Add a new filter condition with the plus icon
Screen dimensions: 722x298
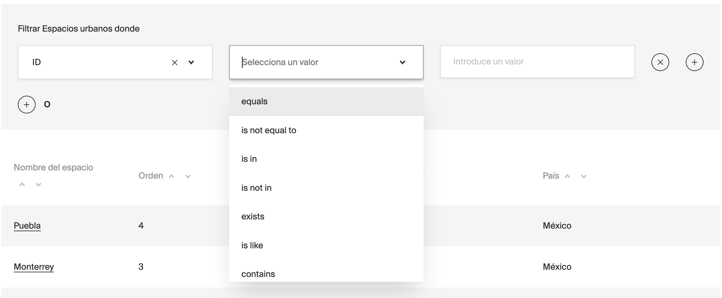(x=695, y=62)
